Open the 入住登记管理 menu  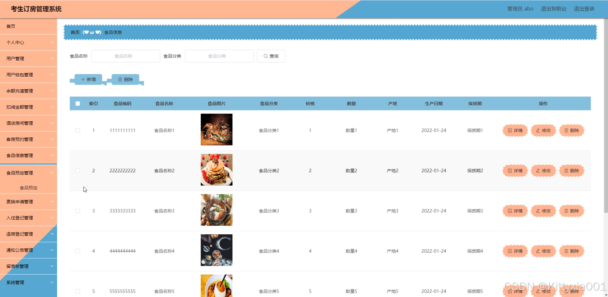click(x=29, y=218)
